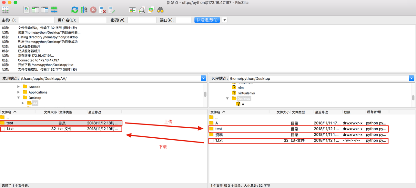Toggle synchronized browsing mode

tap(151, 10)
